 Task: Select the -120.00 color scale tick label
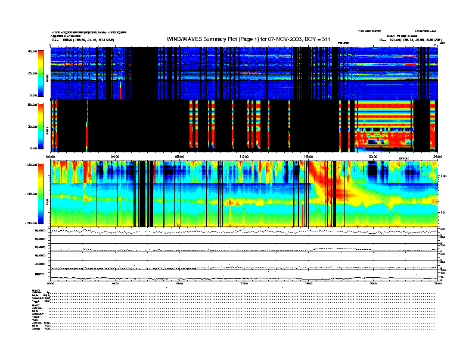coord(31,165)
